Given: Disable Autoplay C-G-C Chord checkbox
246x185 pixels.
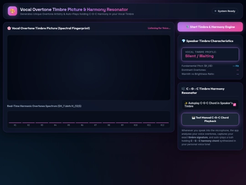Looking at the screenshot, I should (235, 105).
